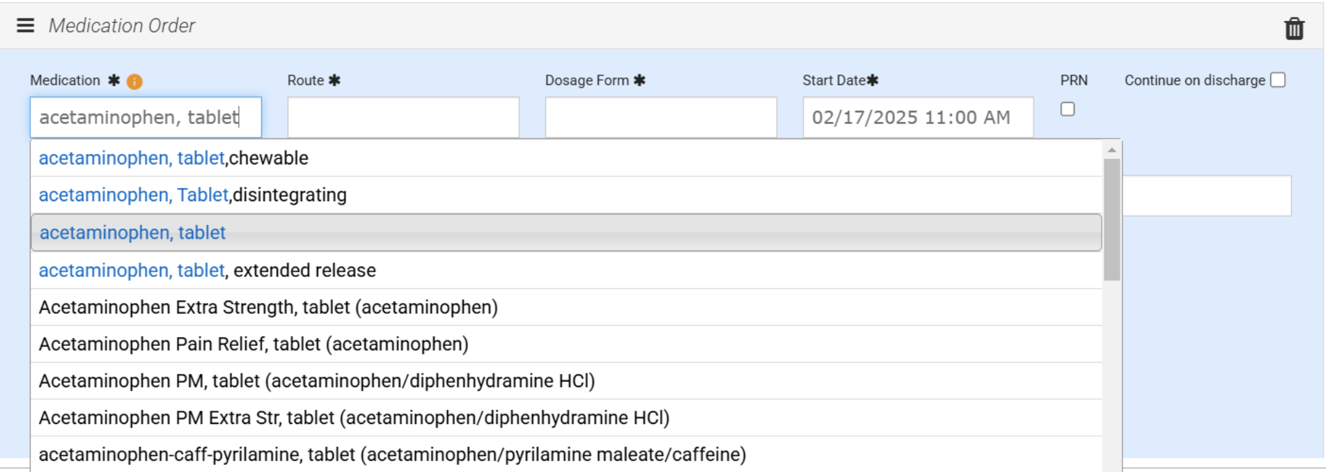The image size is (1326, 472).
Task: Choose "acetaminophen, Tablet,disintegrating" option
Action: click(192, 195)
